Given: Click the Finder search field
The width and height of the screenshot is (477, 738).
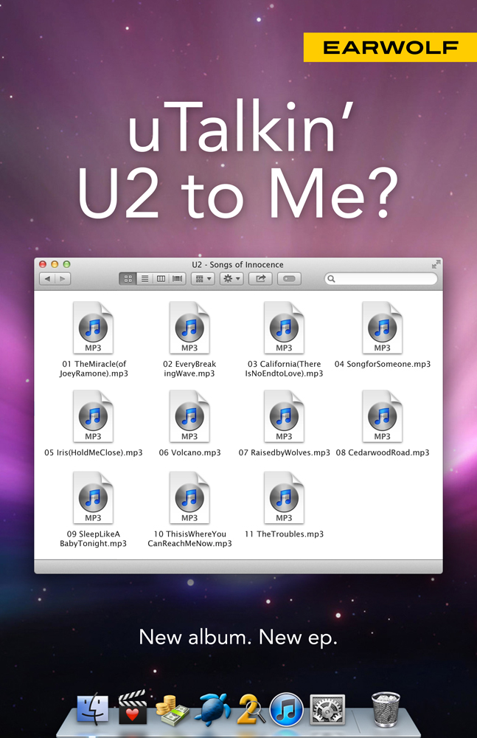Looking at the screenshot, I should [x=381, y=279].
